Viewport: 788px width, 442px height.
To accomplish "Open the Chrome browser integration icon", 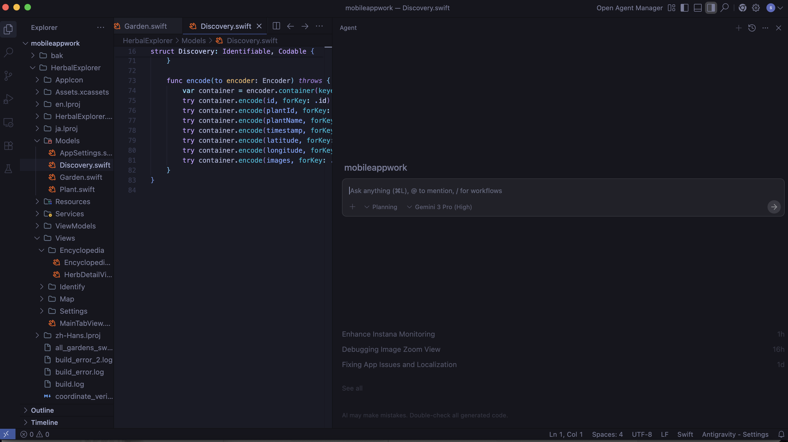I will tap(742, 8).
